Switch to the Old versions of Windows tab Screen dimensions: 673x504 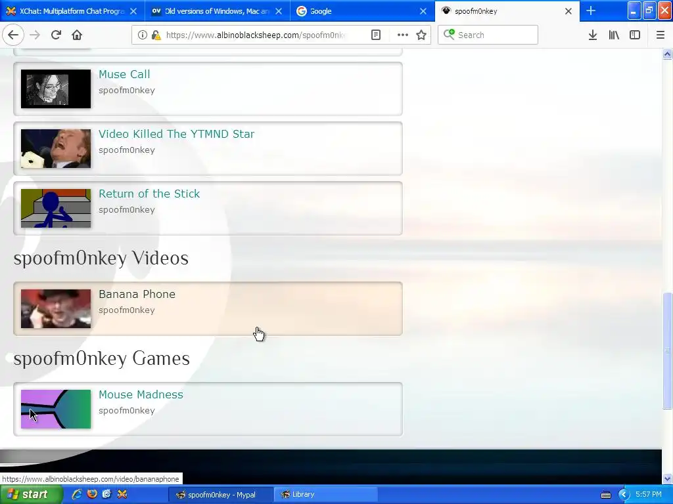pyautogui.click(x=217, y=11)
